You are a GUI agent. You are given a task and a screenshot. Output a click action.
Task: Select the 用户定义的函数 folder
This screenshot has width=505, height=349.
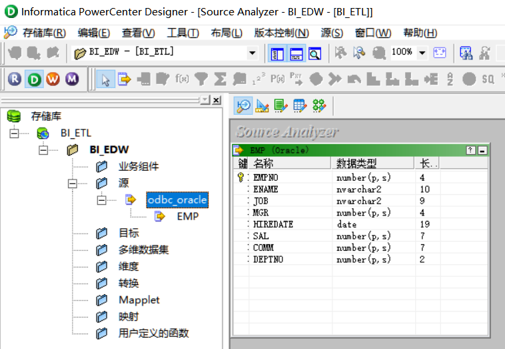(x=153, y=333)
